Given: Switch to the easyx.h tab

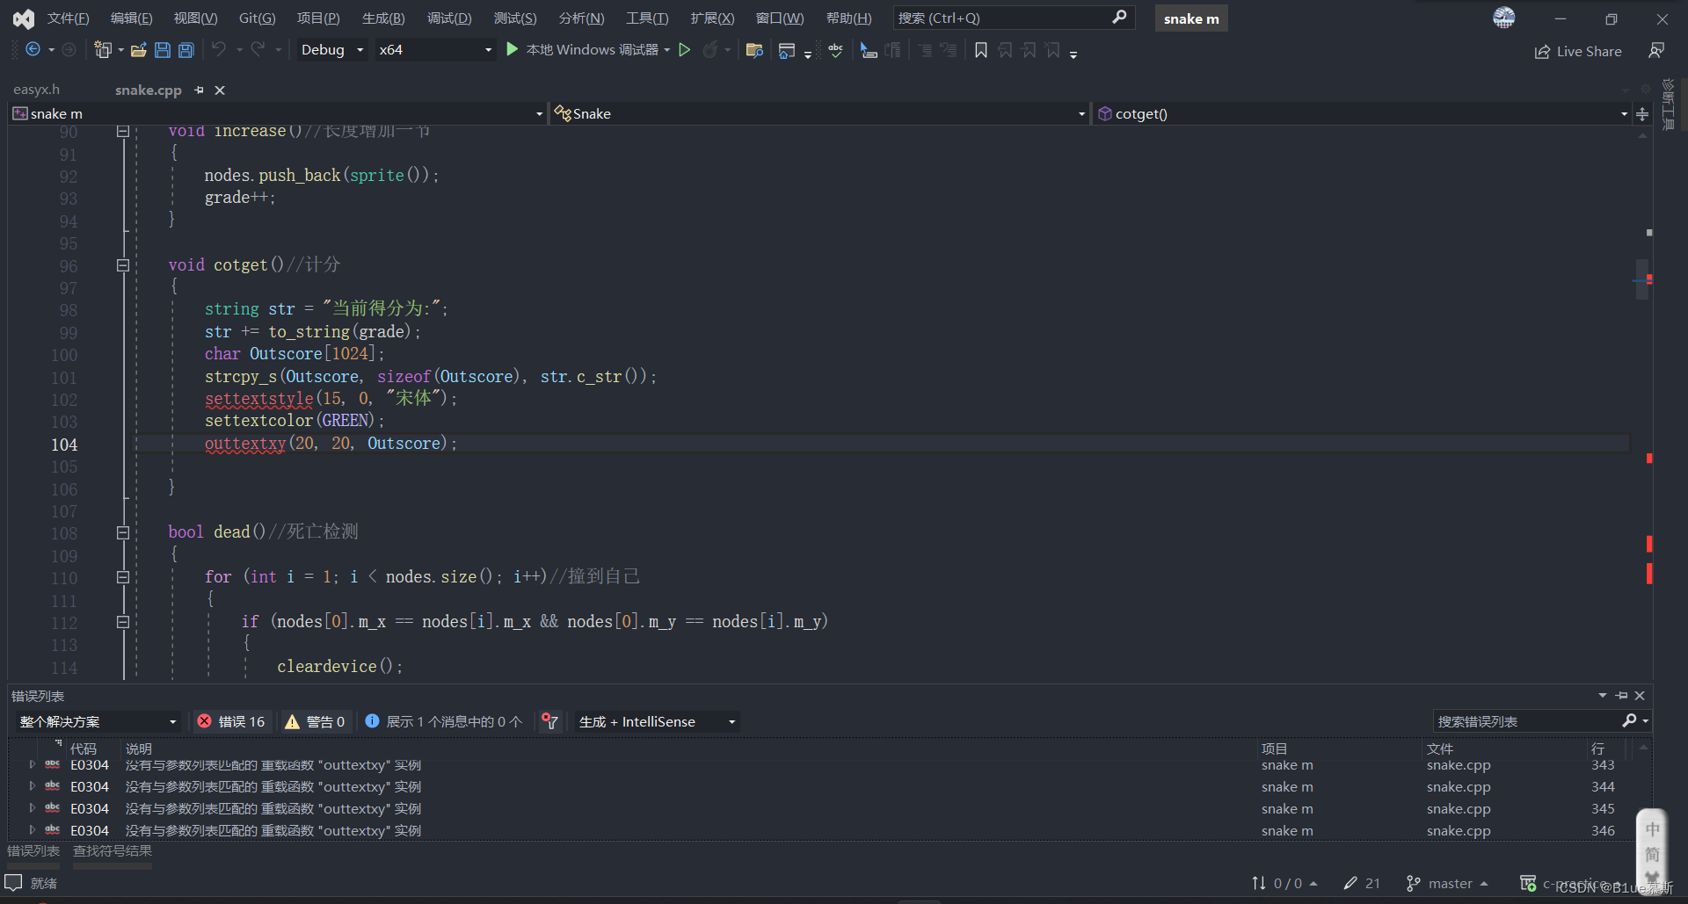Looking at the screenshot, I should 36,89.
